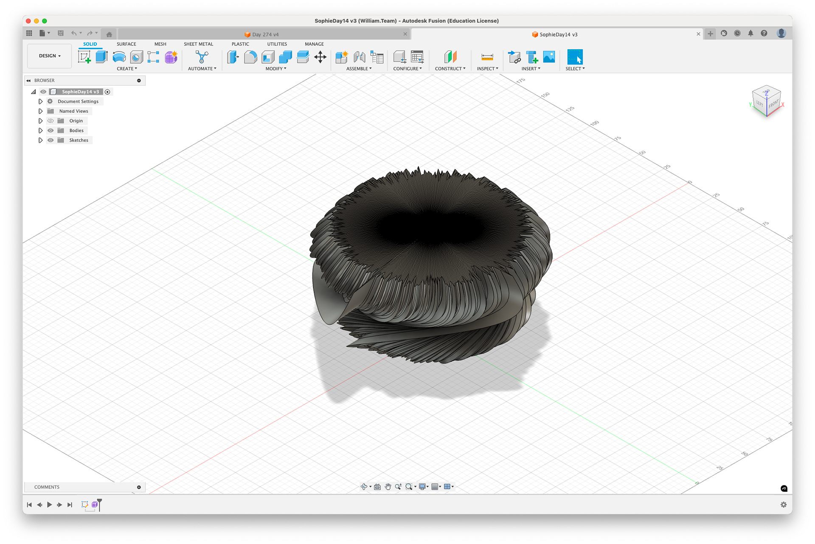Select the Fillet tool icon

pos(250,57)
